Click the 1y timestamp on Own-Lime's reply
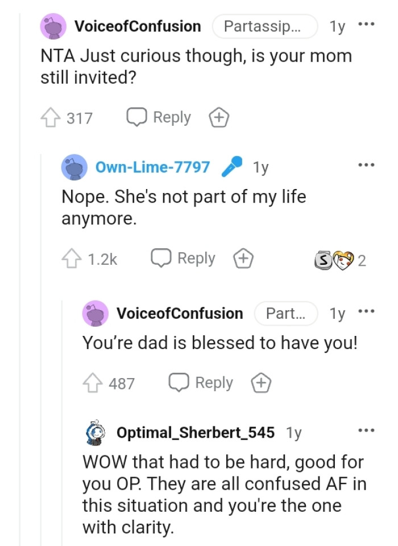This screenshot has height=546, width=398. point(259,166)
